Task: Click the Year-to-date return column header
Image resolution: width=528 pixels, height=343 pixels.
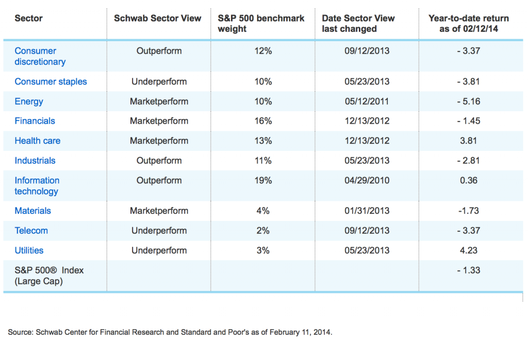Action: [468, 23]
